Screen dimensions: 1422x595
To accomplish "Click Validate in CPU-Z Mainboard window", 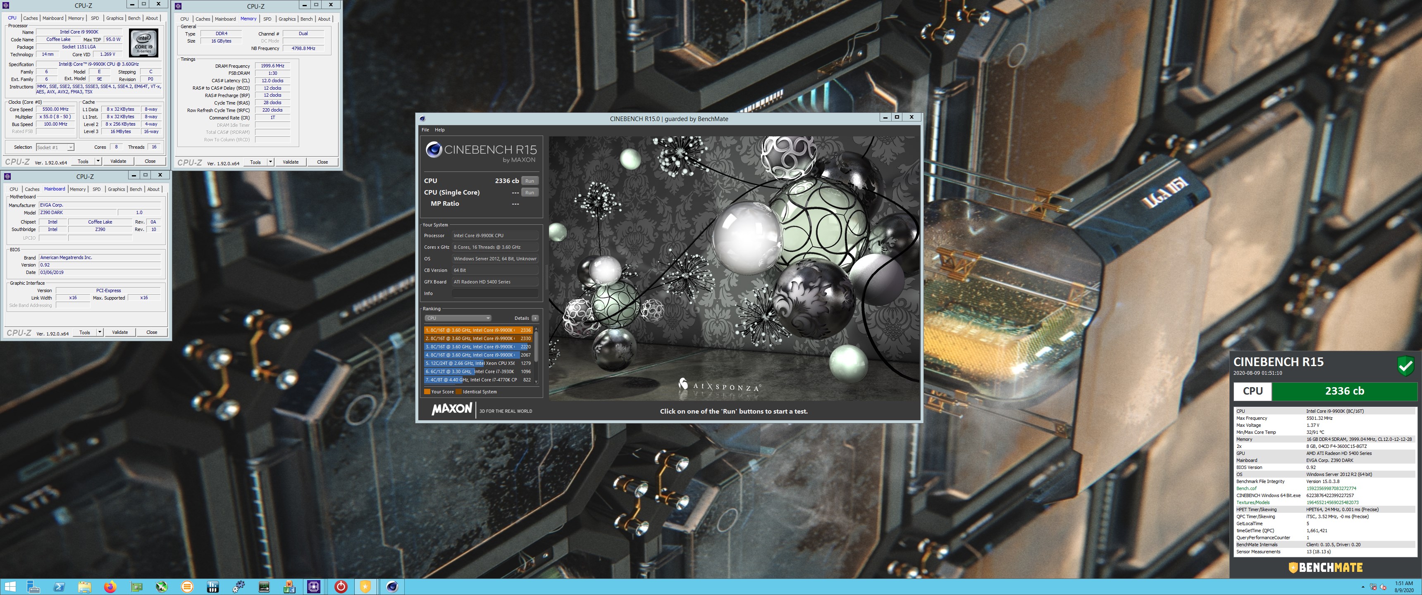I will [120, 332].
